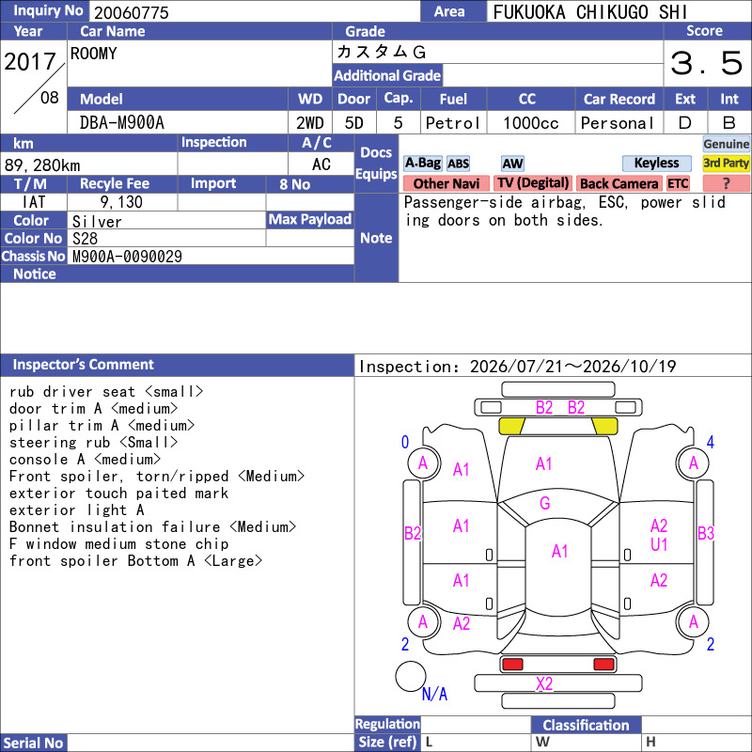
Task: Click the comment 'F window medium stone chip'
Action: pos(119,544)
